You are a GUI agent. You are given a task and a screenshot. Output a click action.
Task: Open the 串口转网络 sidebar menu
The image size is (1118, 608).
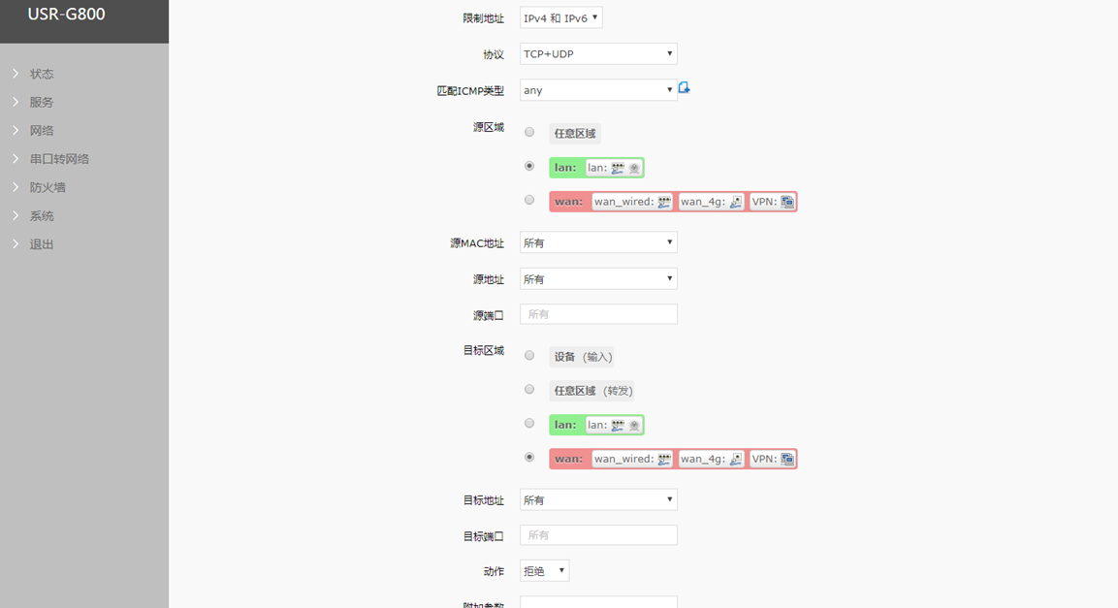[59, 159]
